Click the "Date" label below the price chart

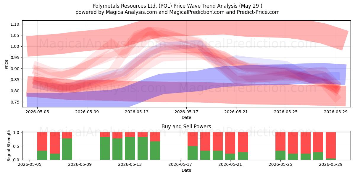tap(186, 117)
